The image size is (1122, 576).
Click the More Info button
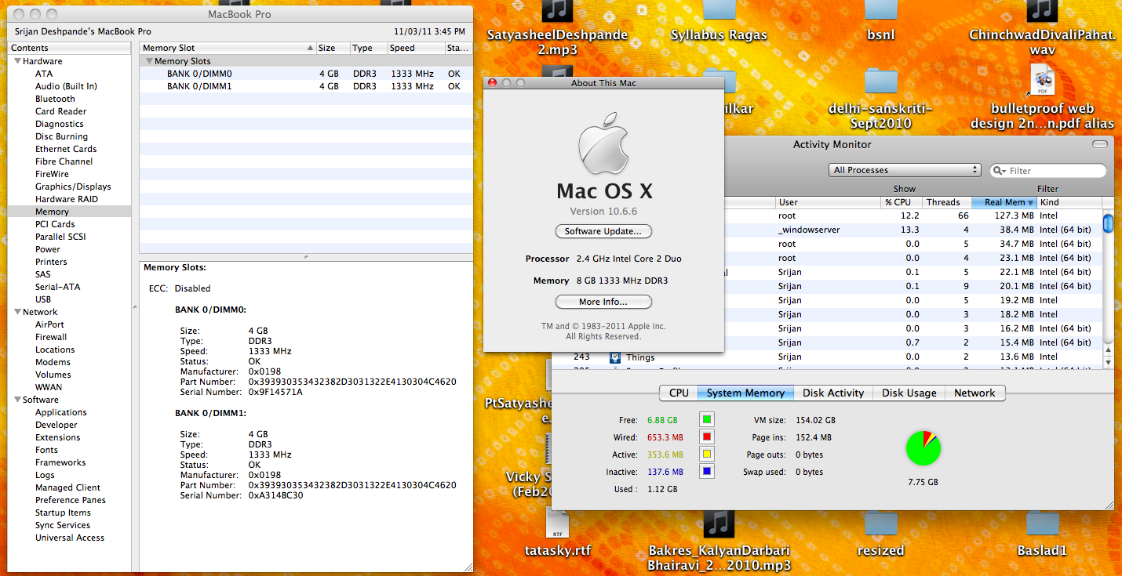603,302
